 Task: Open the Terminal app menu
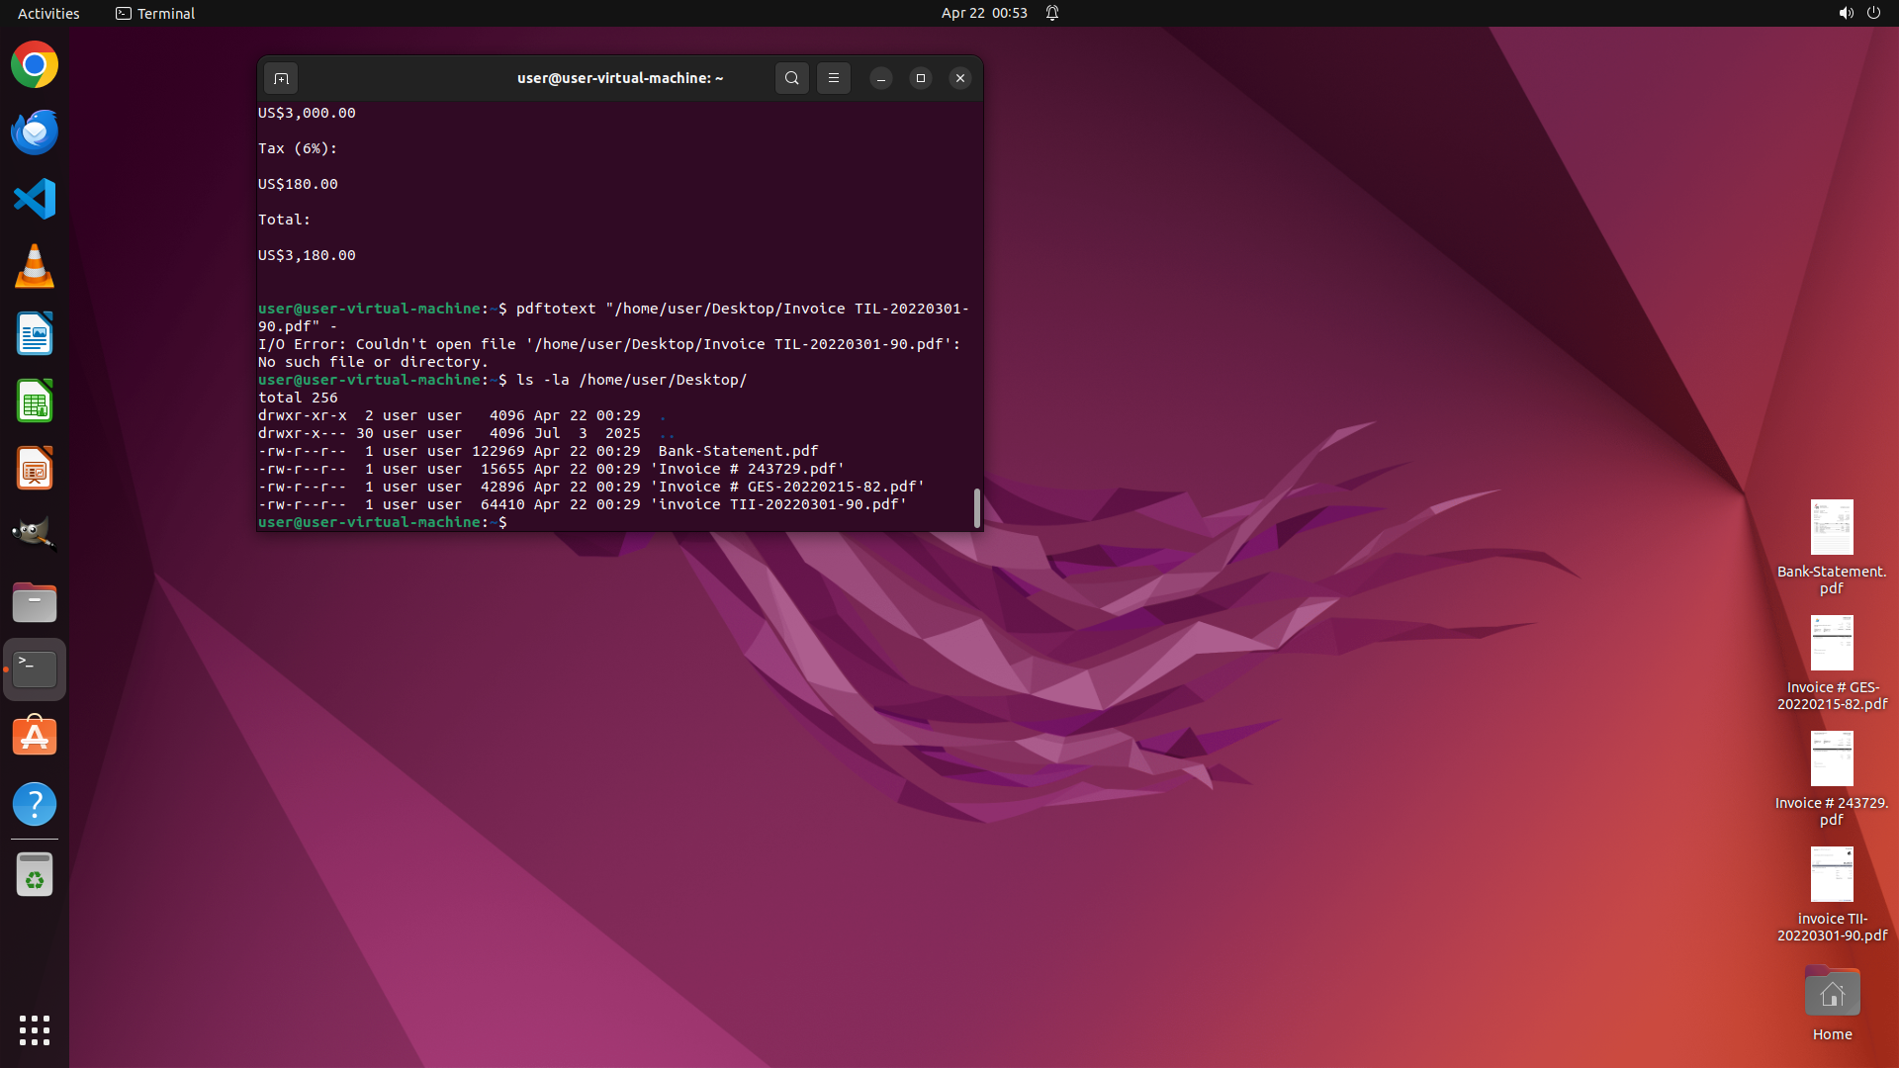pyautogui.click(x=155, y=13)
